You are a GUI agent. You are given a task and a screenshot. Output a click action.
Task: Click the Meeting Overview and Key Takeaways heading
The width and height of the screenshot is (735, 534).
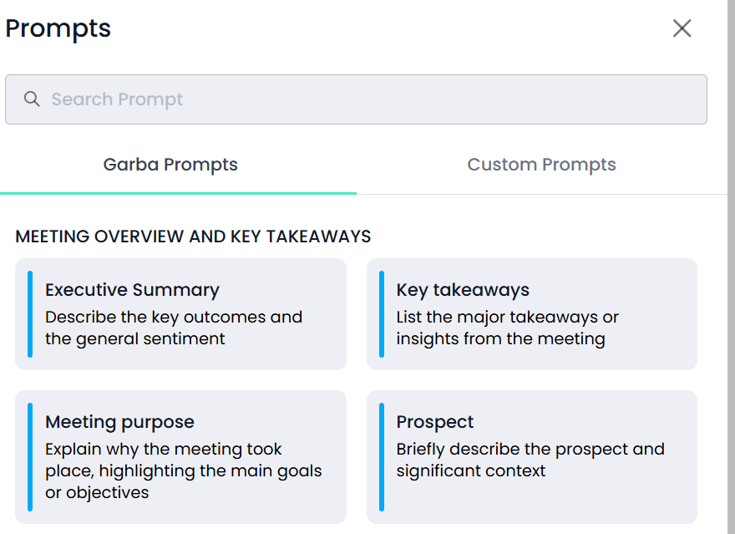(193, 236)
